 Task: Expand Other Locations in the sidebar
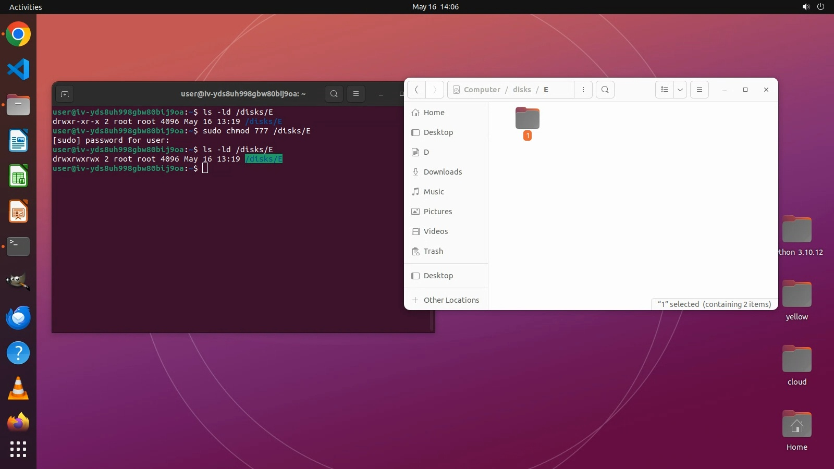tap(451, 300)
